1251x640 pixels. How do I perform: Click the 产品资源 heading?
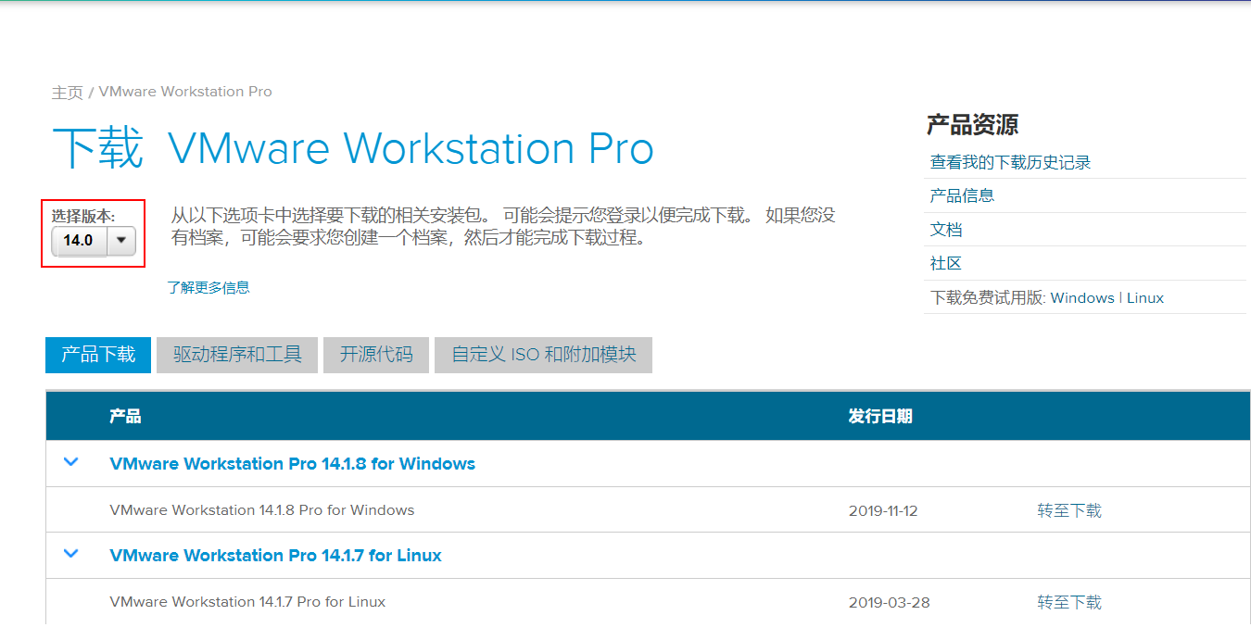click(973, 124)
